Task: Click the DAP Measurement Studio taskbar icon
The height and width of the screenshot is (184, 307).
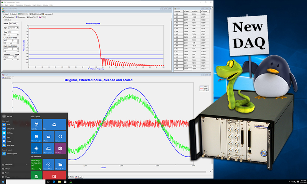Action: click(71, 182)
